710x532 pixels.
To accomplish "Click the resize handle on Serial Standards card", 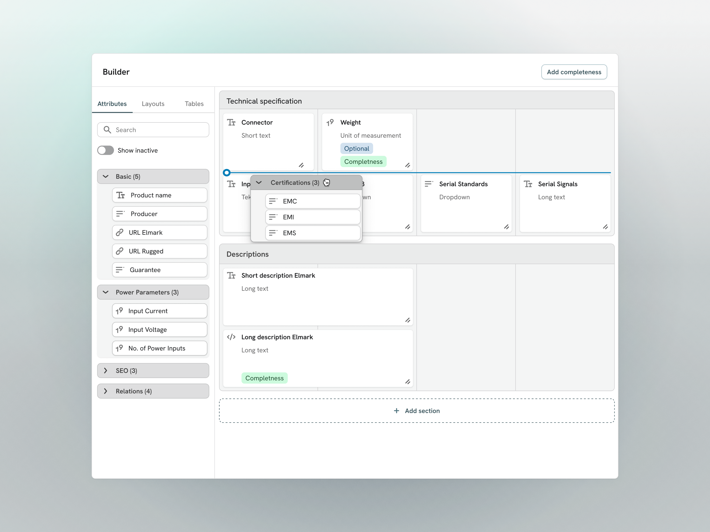I will pyautogui.click(x=506, y=227).
